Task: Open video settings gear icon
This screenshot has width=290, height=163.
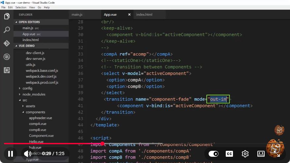Action: (x=245, y=153)
